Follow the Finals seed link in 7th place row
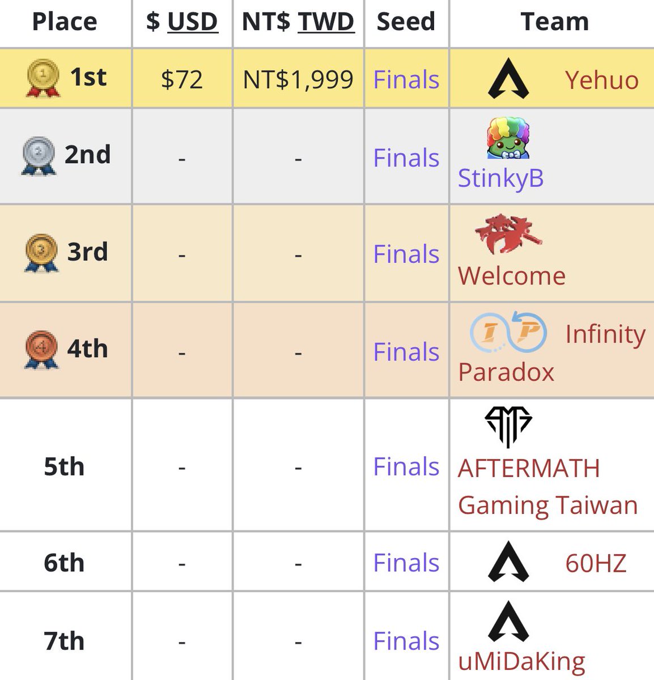654x680 pixels. pos(406,641)
